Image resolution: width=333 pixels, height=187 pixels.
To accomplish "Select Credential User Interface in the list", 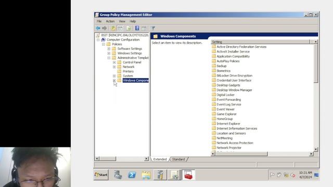I will coord(234,81).
